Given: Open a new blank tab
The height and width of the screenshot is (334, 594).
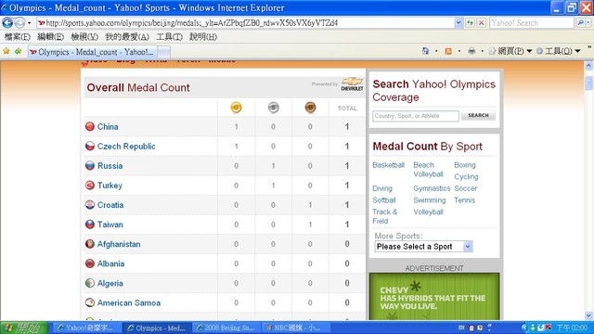Looking at the screenshot, I should [163, 52].
